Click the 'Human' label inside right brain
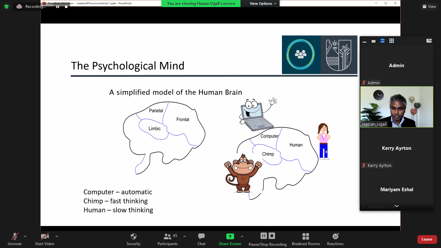441x248 pixels. click(296, 145)
